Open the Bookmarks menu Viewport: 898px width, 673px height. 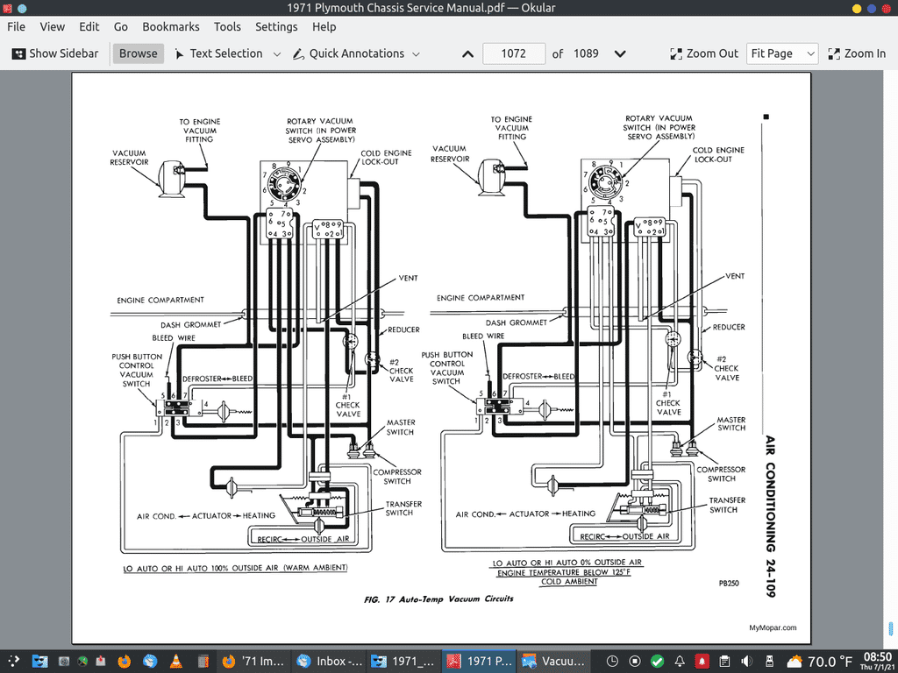pyautogui.click(x=171, y=27)
